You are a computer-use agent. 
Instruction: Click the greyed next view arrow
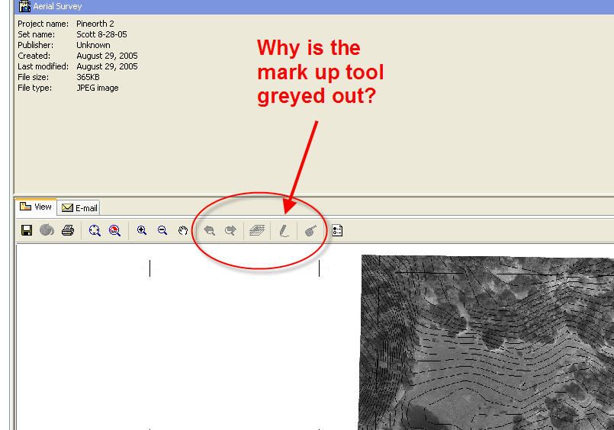[230, 230]
